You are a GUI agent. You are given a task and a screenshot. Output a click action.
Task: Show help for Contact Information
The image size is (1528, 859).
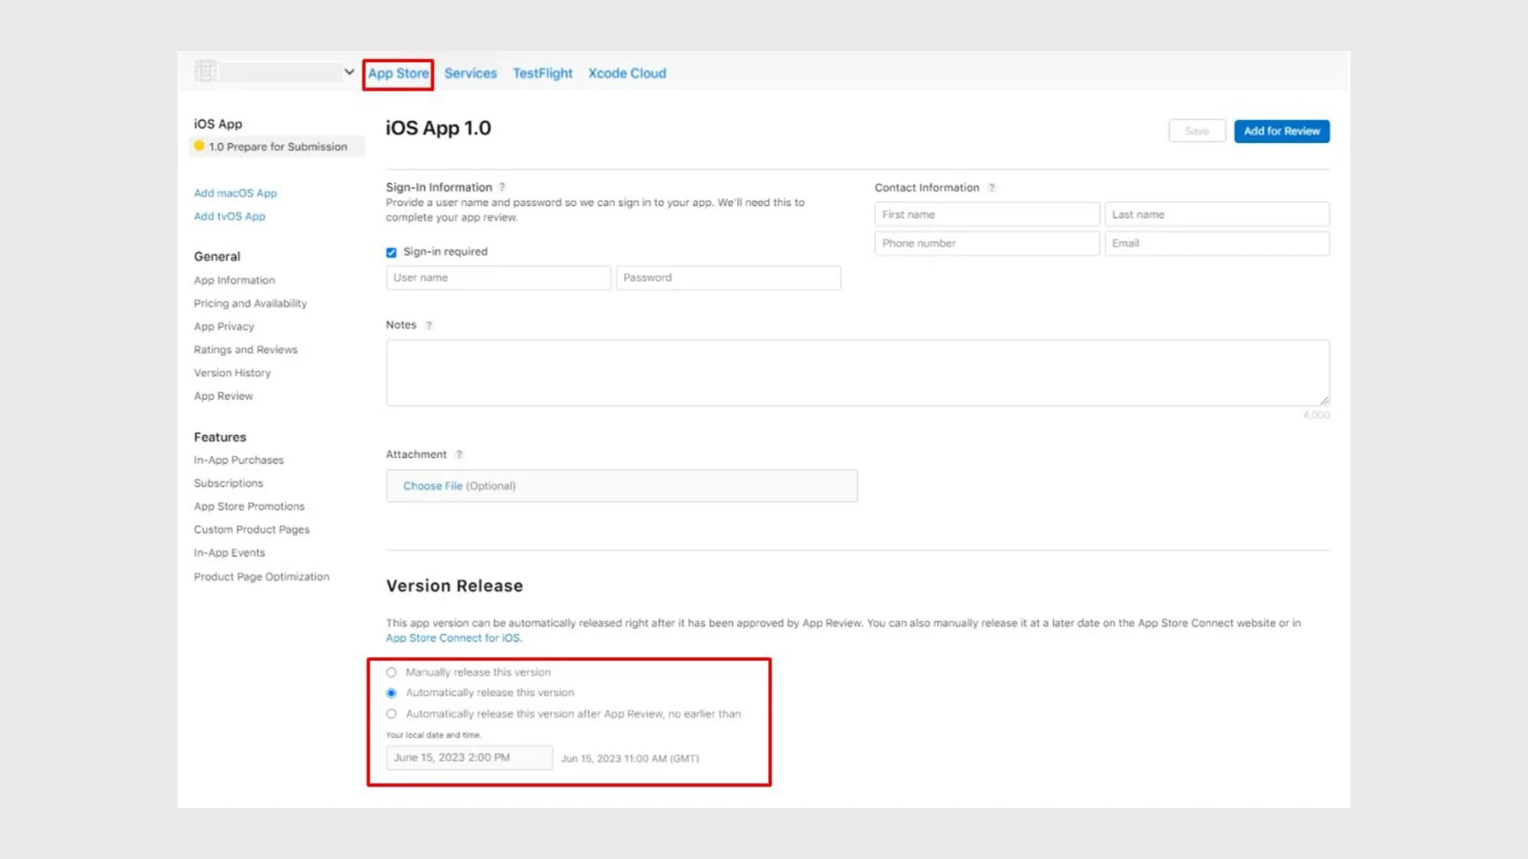[992, 188]
